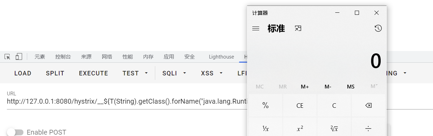433x136 pixels.
Task: Click the x squared key
Action: pos(300,128)
